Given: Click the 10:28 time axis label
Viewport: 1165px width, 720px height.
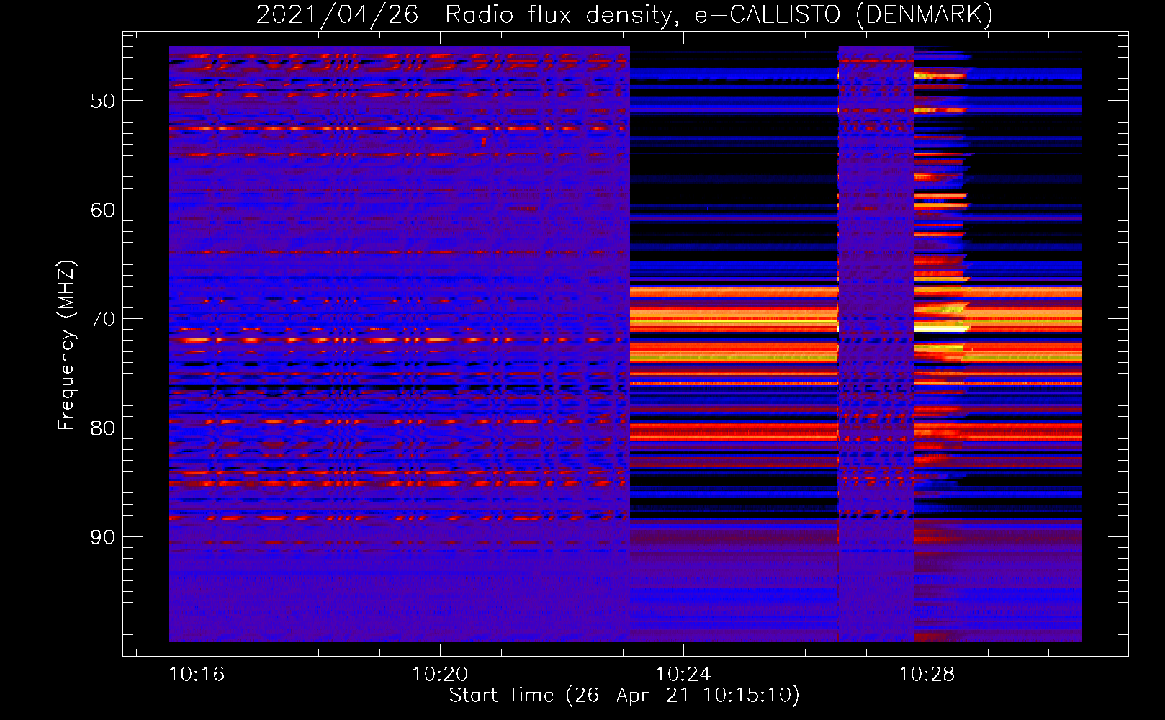Looking at the screenshot, I should click(x=927, y=675).
